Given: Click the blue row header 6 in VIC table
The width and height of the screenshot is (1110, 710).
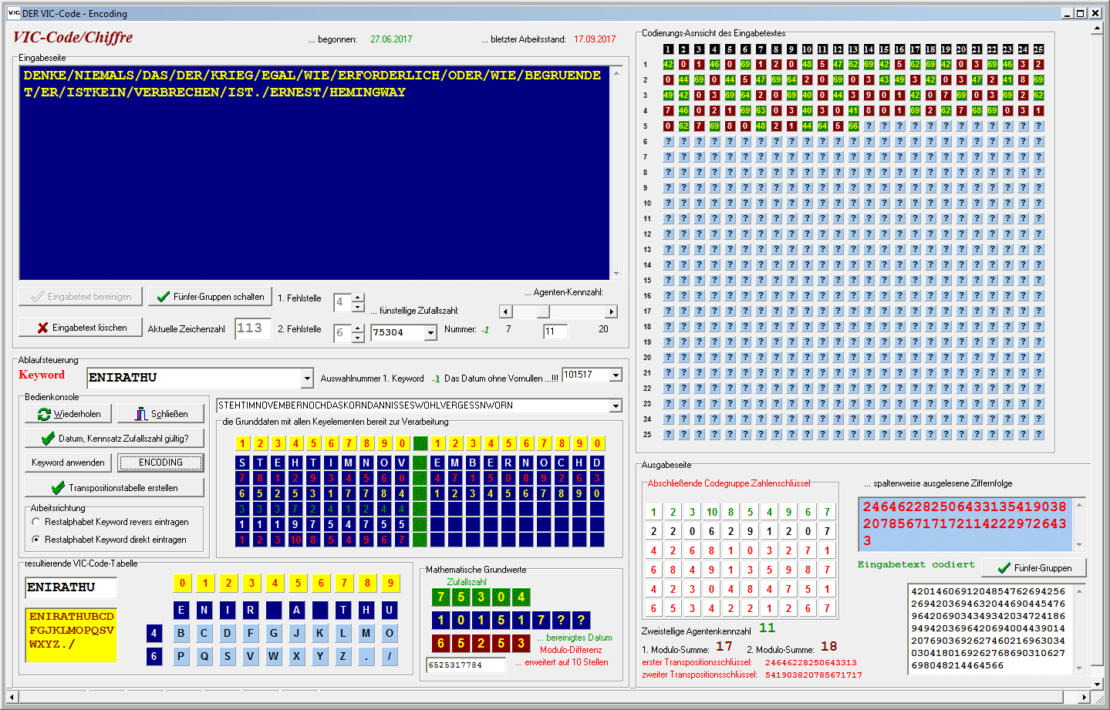Looking at the screenshot, I should point(154,657).
